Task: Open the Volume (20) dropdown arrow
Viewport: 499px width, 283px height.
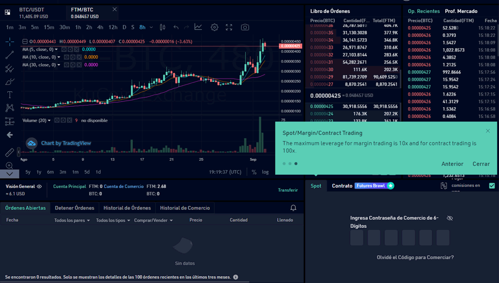Action: [x=49, y=120]
